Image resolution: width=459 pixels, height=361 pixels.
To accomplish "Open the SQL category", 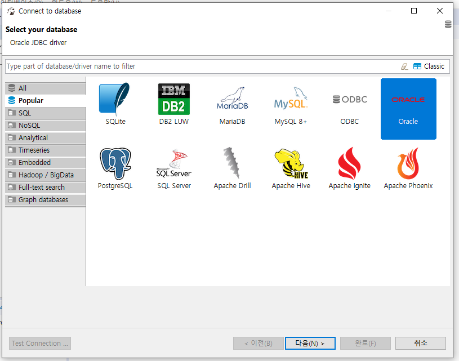I will coord(46,113).
